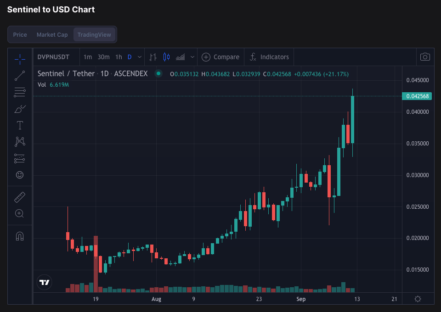441x312 pixels.
Task: Select the ruler measure tool
Action: [20, 197]
